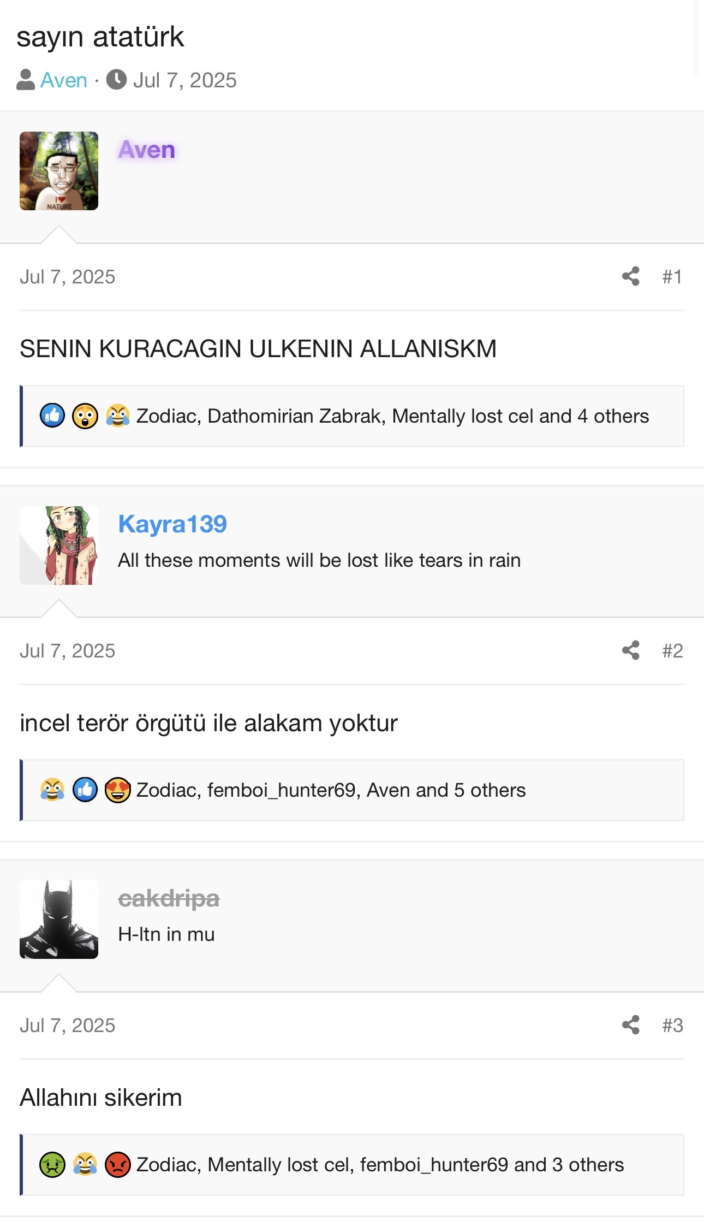704x1227 pixels.
Task: Click green nauseated face reaction on post #3
Action: pyautogui.click(x=52, y=1165)
